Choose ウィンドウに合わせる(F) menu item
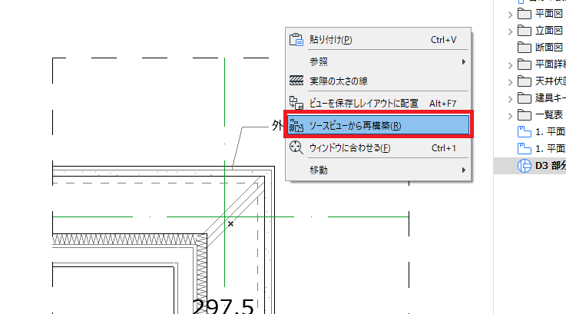The image size is (566, 314). click(378, 148)
